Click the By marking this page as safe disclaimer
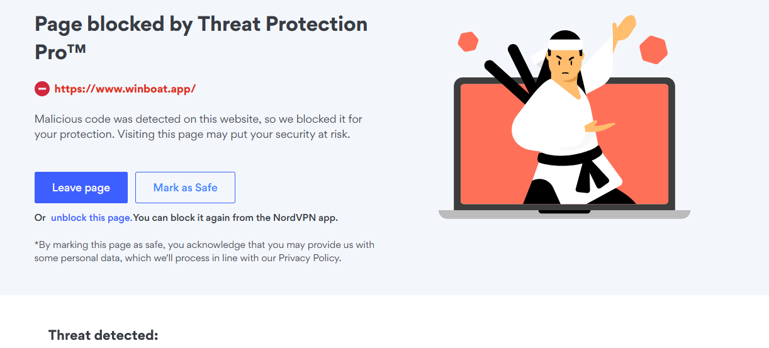Screen dimensions: 769x348 pos(204,251)
